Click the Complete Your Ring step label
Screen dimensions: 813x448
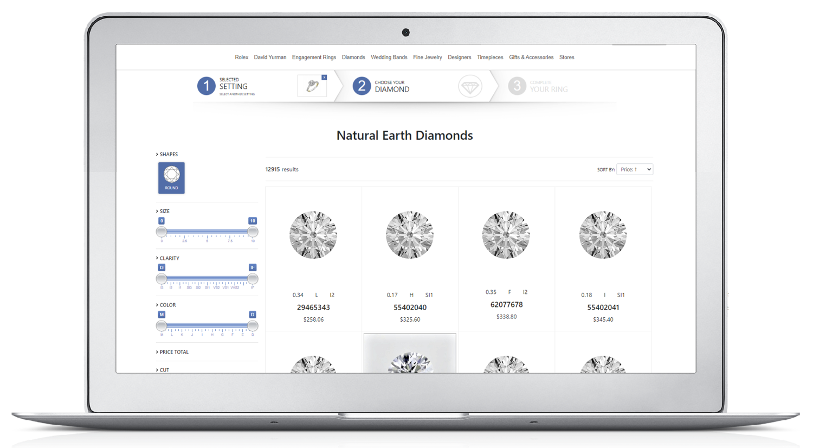tap(549, 87)
